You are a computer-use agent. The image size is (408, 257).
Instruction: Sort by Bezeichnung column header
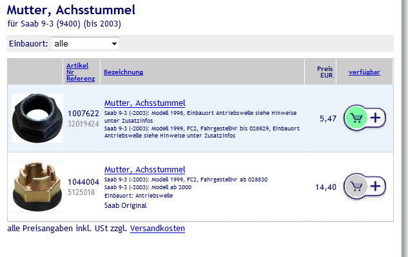(x=123, y=72)
